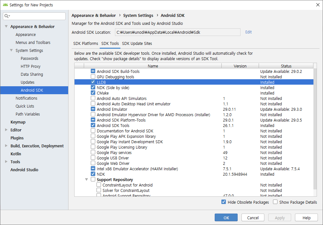The height and width of the screenshot is (225, 323).
Task: Uncheck the NDK 20.1.5948944 checkbox
Action: (93, 174)
